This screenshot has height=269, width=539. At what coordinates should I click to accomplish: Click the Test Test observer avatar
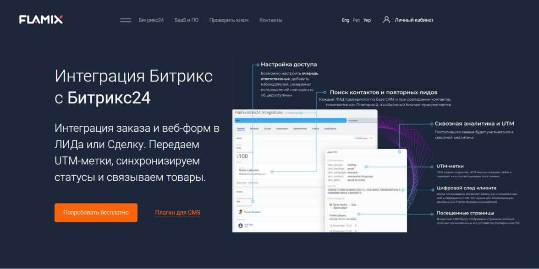pos(241,226)
